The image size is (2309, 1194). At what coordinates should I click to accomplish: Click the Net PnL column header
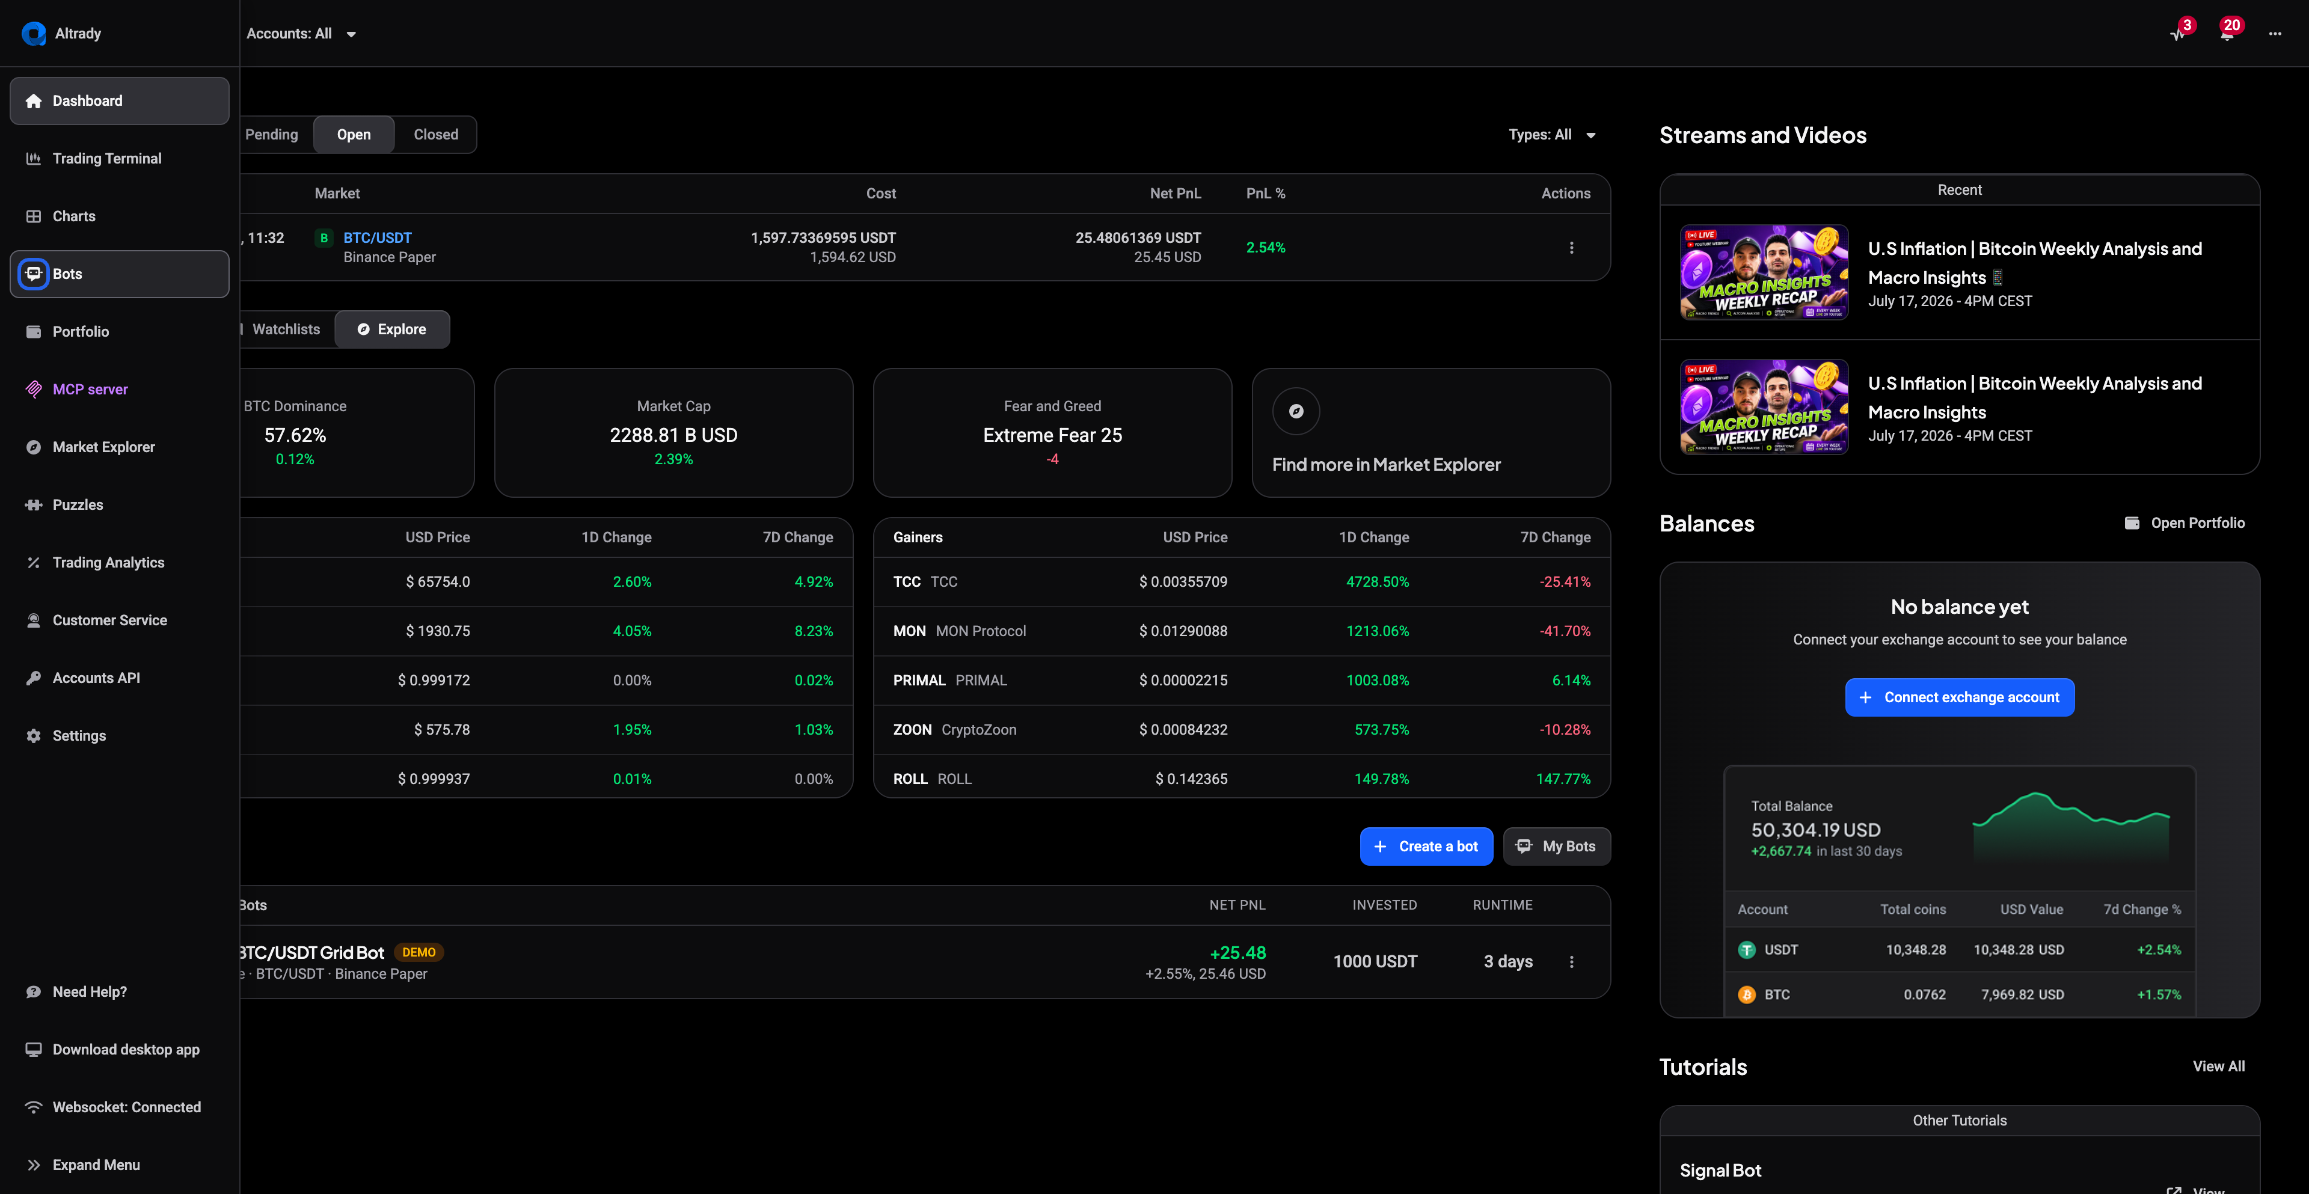coord(1175,193)
